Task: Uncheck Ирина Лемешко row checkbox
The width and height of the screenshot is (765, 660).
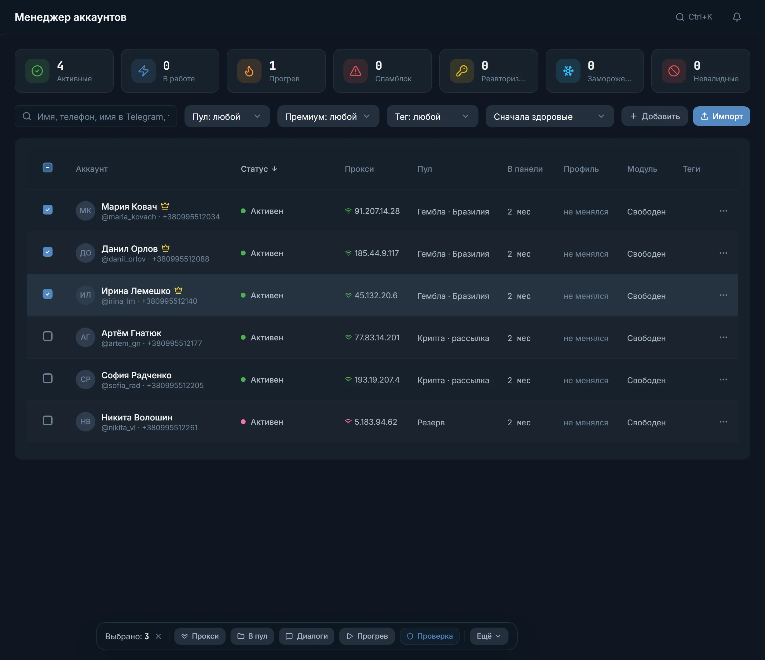Action: click(x=48, y=294)
